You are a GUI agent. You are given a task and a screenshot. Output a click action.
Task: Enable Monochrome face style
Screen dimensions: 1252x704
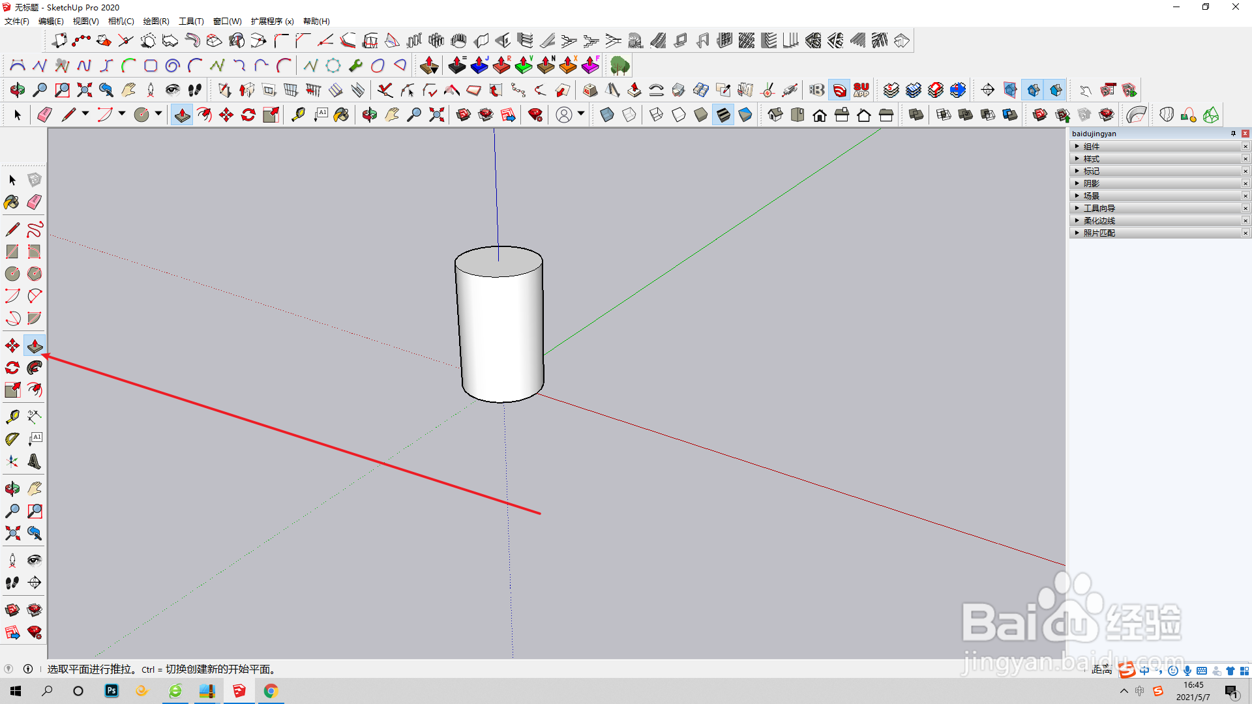click(x=745, y=115)
